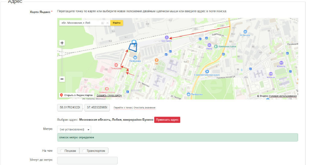Click the Лес cafe icon on the map

(156, 60)
